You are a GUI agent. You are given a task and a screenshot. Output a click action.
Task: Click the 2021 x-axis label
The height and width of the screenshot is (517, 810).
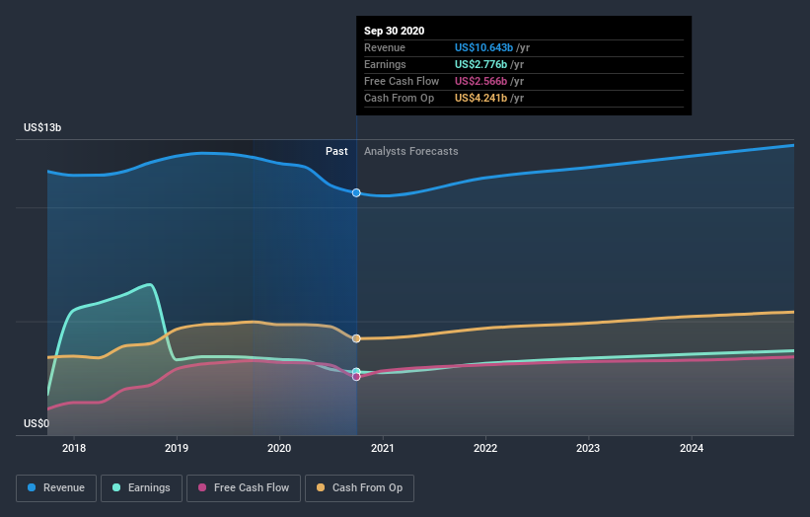382,448
